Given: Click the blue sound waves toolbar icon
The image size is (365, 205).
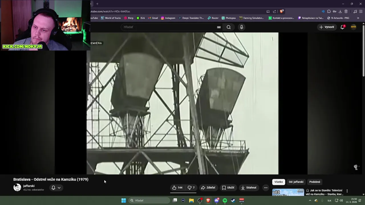Looking at the screenshot, I should 323,11.
